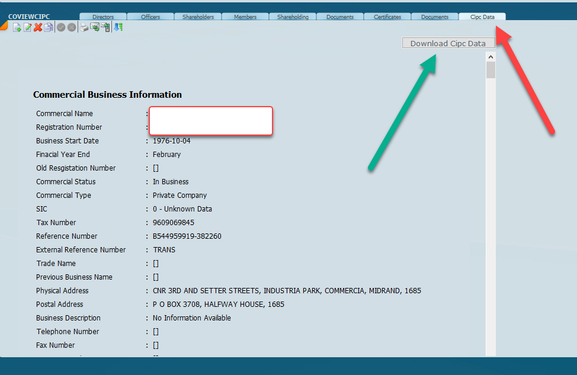Click the send email envelope icon
Viewport: 577px width, 375px height.
95,28
